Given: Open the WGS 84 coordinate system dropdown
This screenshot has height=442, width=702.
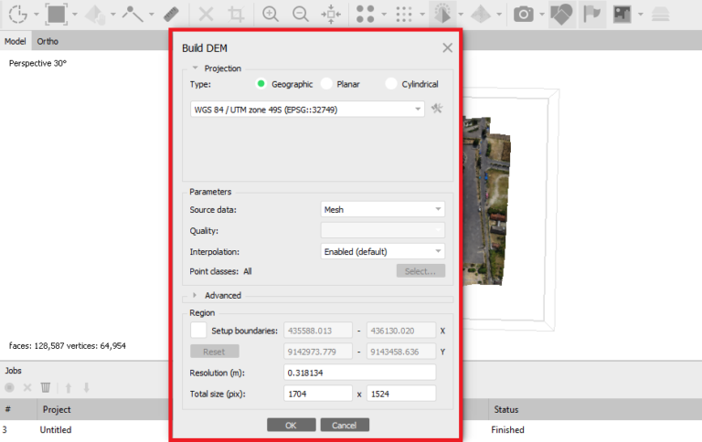Looking at the screenshot, I should pos(308,110).
